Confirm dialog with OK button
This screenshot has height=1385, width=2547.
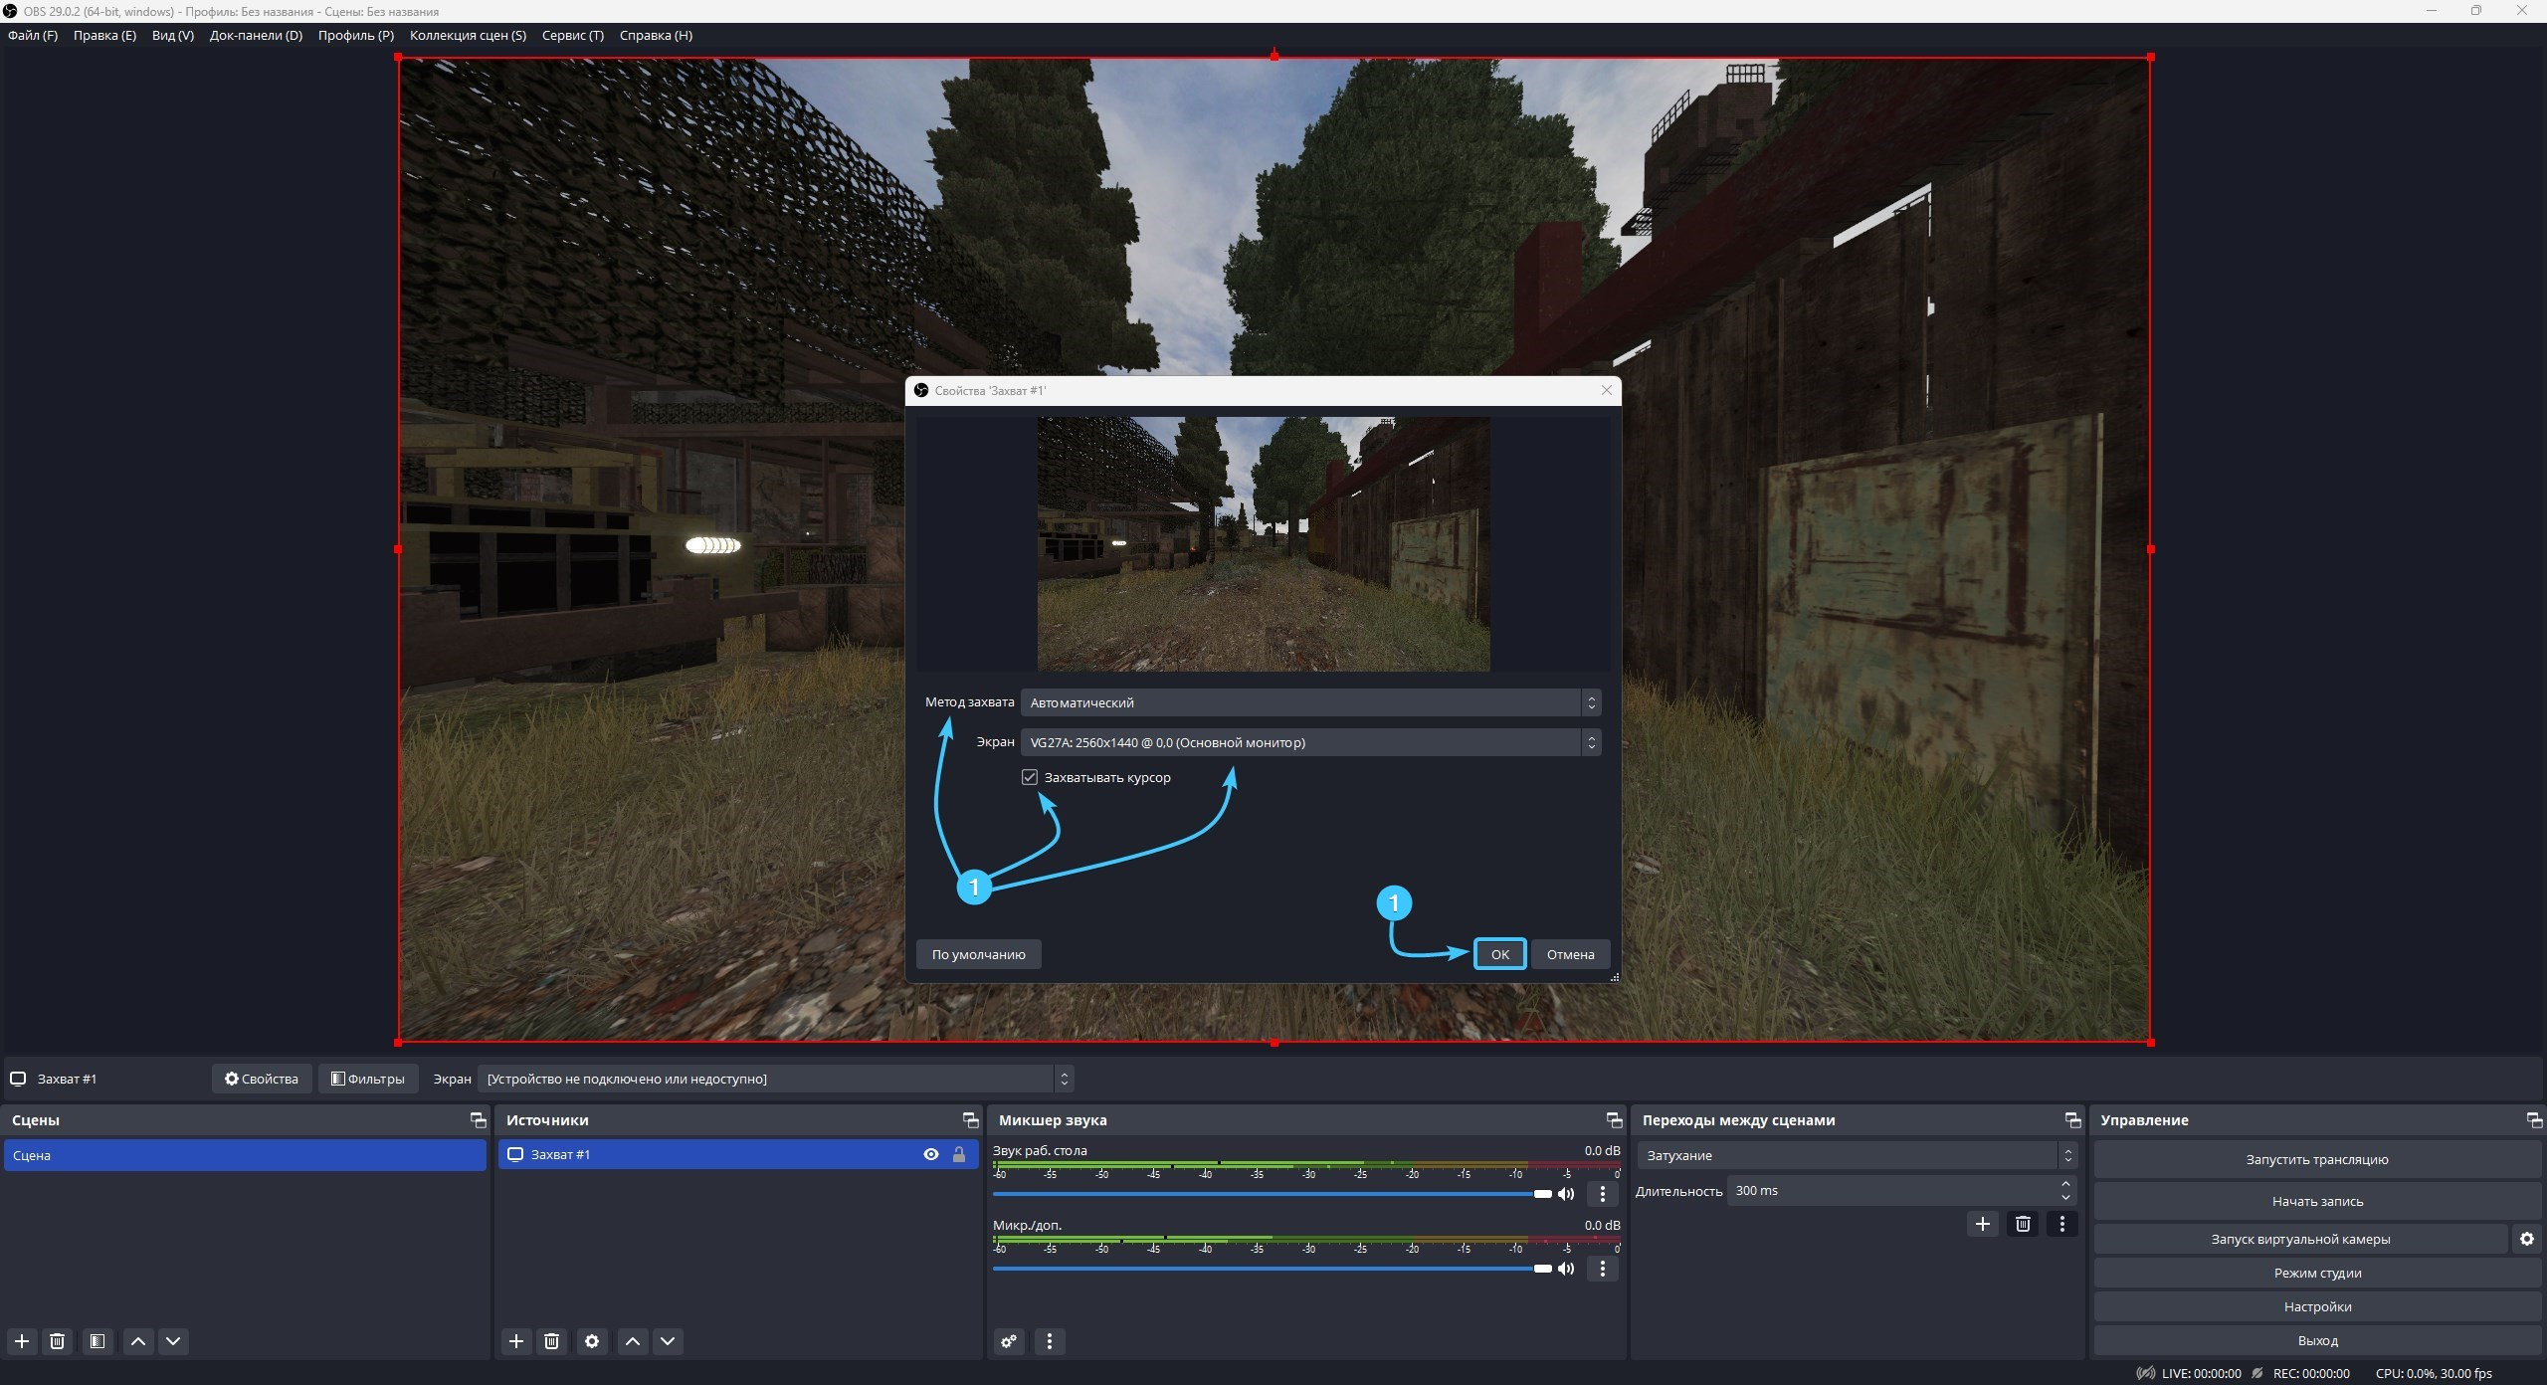point(1499,954)
